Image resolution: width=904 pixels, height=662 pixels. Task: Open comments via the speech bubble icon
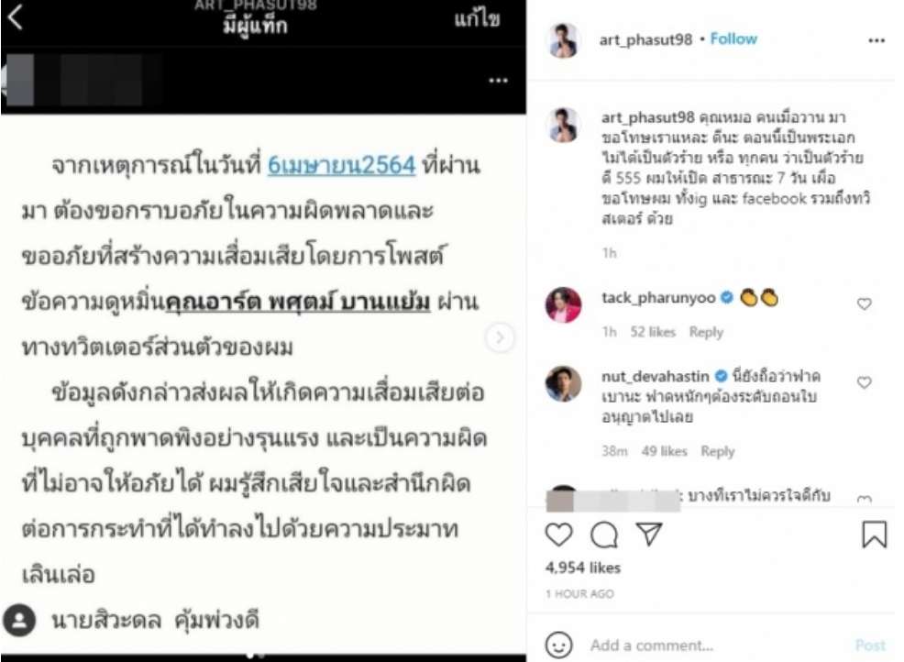pyautogui.click(x=604, y=535)
